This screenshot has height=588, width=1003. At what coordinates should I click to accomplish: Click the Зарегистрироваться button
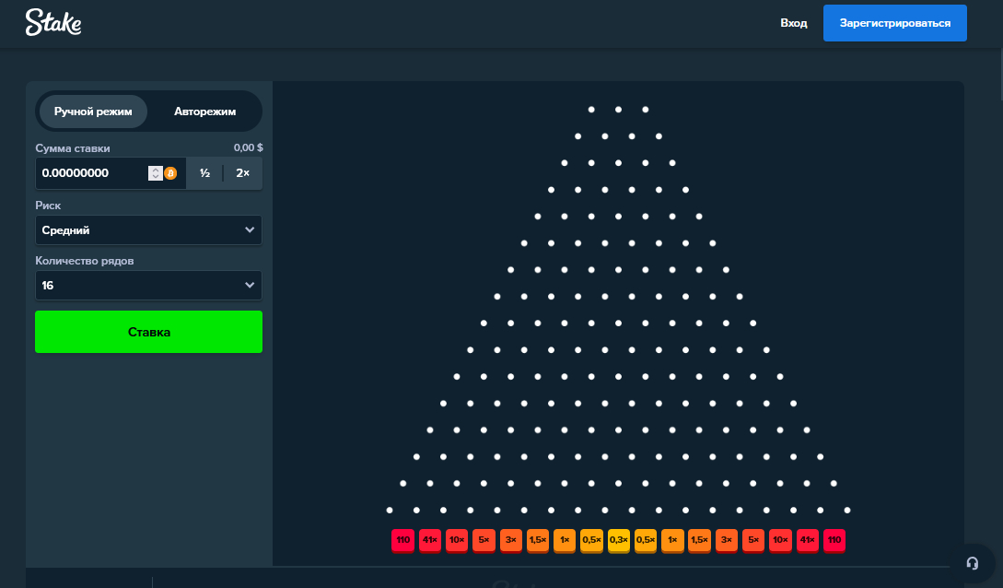pyautogui.click(x=894, y=22)
